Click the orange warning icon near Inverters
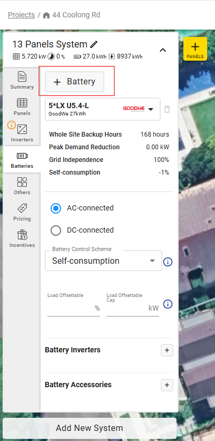Image resolution: width=215 pixels, height=441 pixels. coord(11,125)
